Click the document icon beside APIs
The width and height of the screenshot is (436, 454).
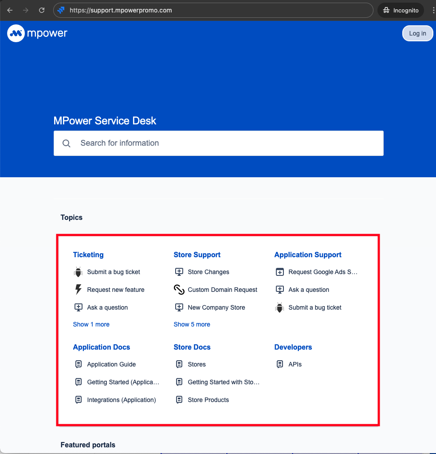click(x=279, y=364)
